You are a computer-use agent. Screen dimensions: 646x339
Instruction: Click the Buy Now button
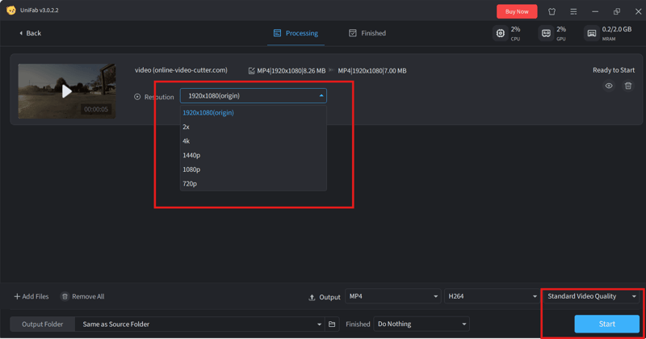click(517, 11)
